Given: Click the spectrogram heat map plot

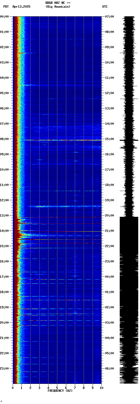Looking at the screenshot, I should click(x=57, y=200).
